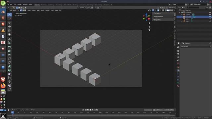212x119 pixels.
Task: Open the Global transform orientation dropdown
Action: click(82, 8)
